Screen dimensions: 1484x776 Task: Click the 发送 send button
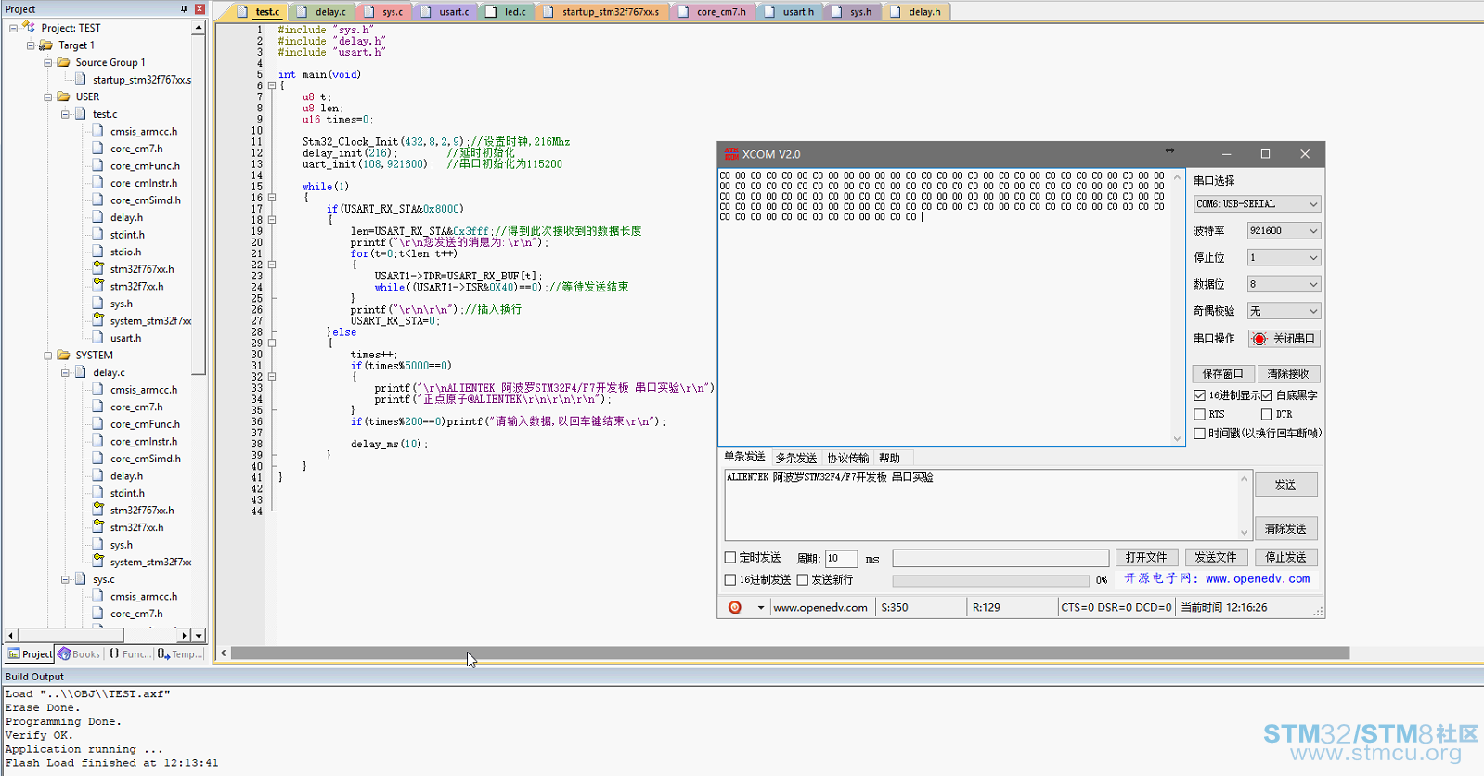[1285, 485]
